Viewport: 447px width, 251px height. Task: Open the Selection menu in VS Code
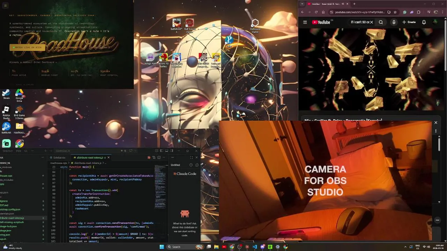click(8, 151)
